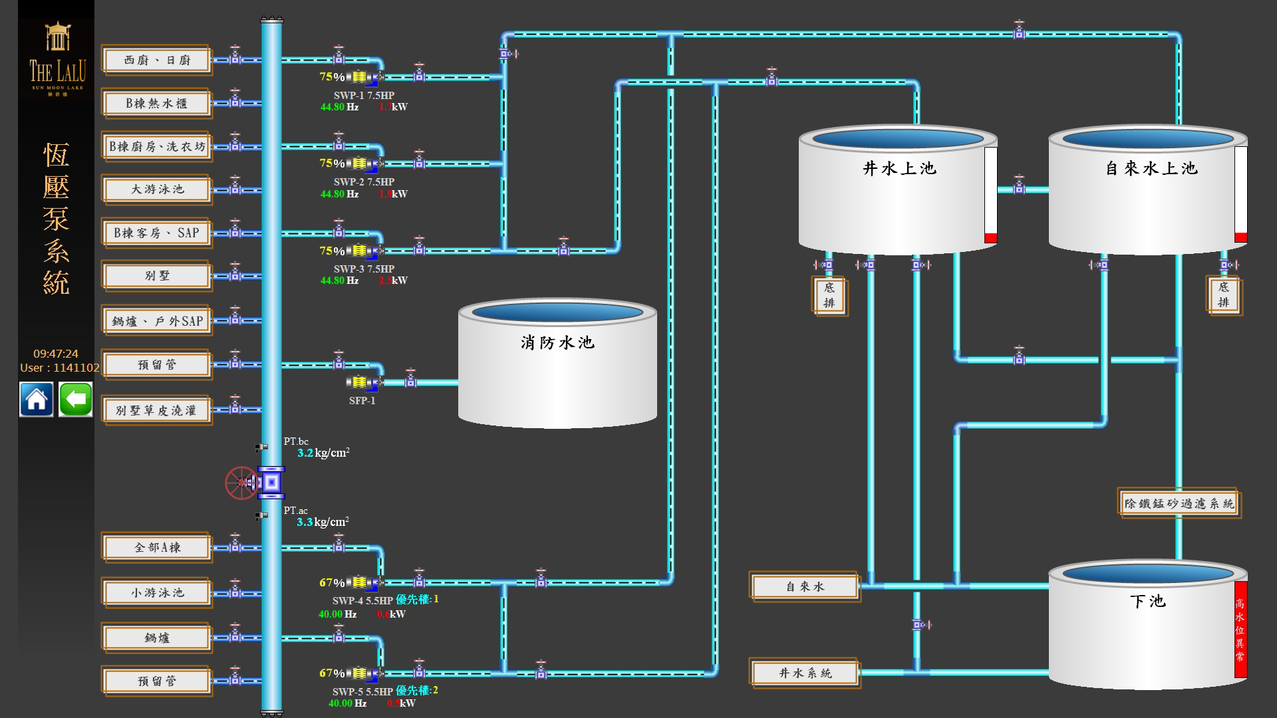The width and height of the screenshot is (1277, 718).
Task: Click the 大游泳池 zone label
Action: (x=157, y=189)
